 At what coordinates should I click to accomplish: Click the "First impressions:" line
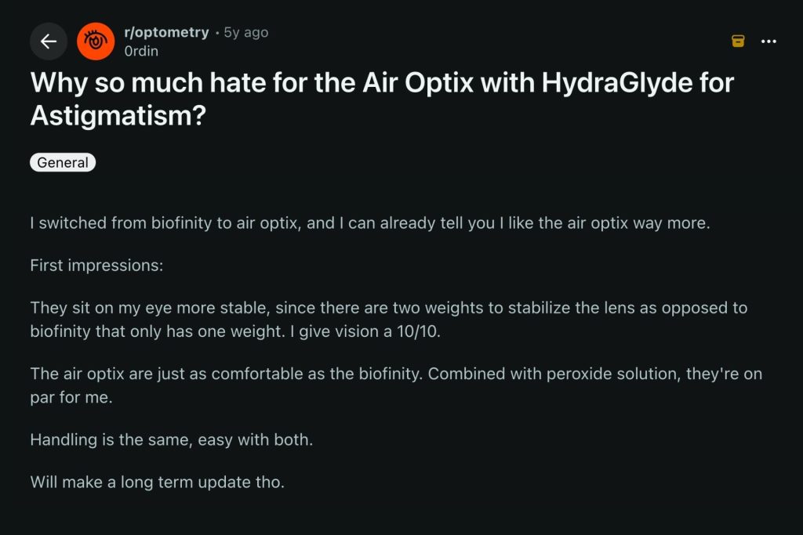pos(96,265)
